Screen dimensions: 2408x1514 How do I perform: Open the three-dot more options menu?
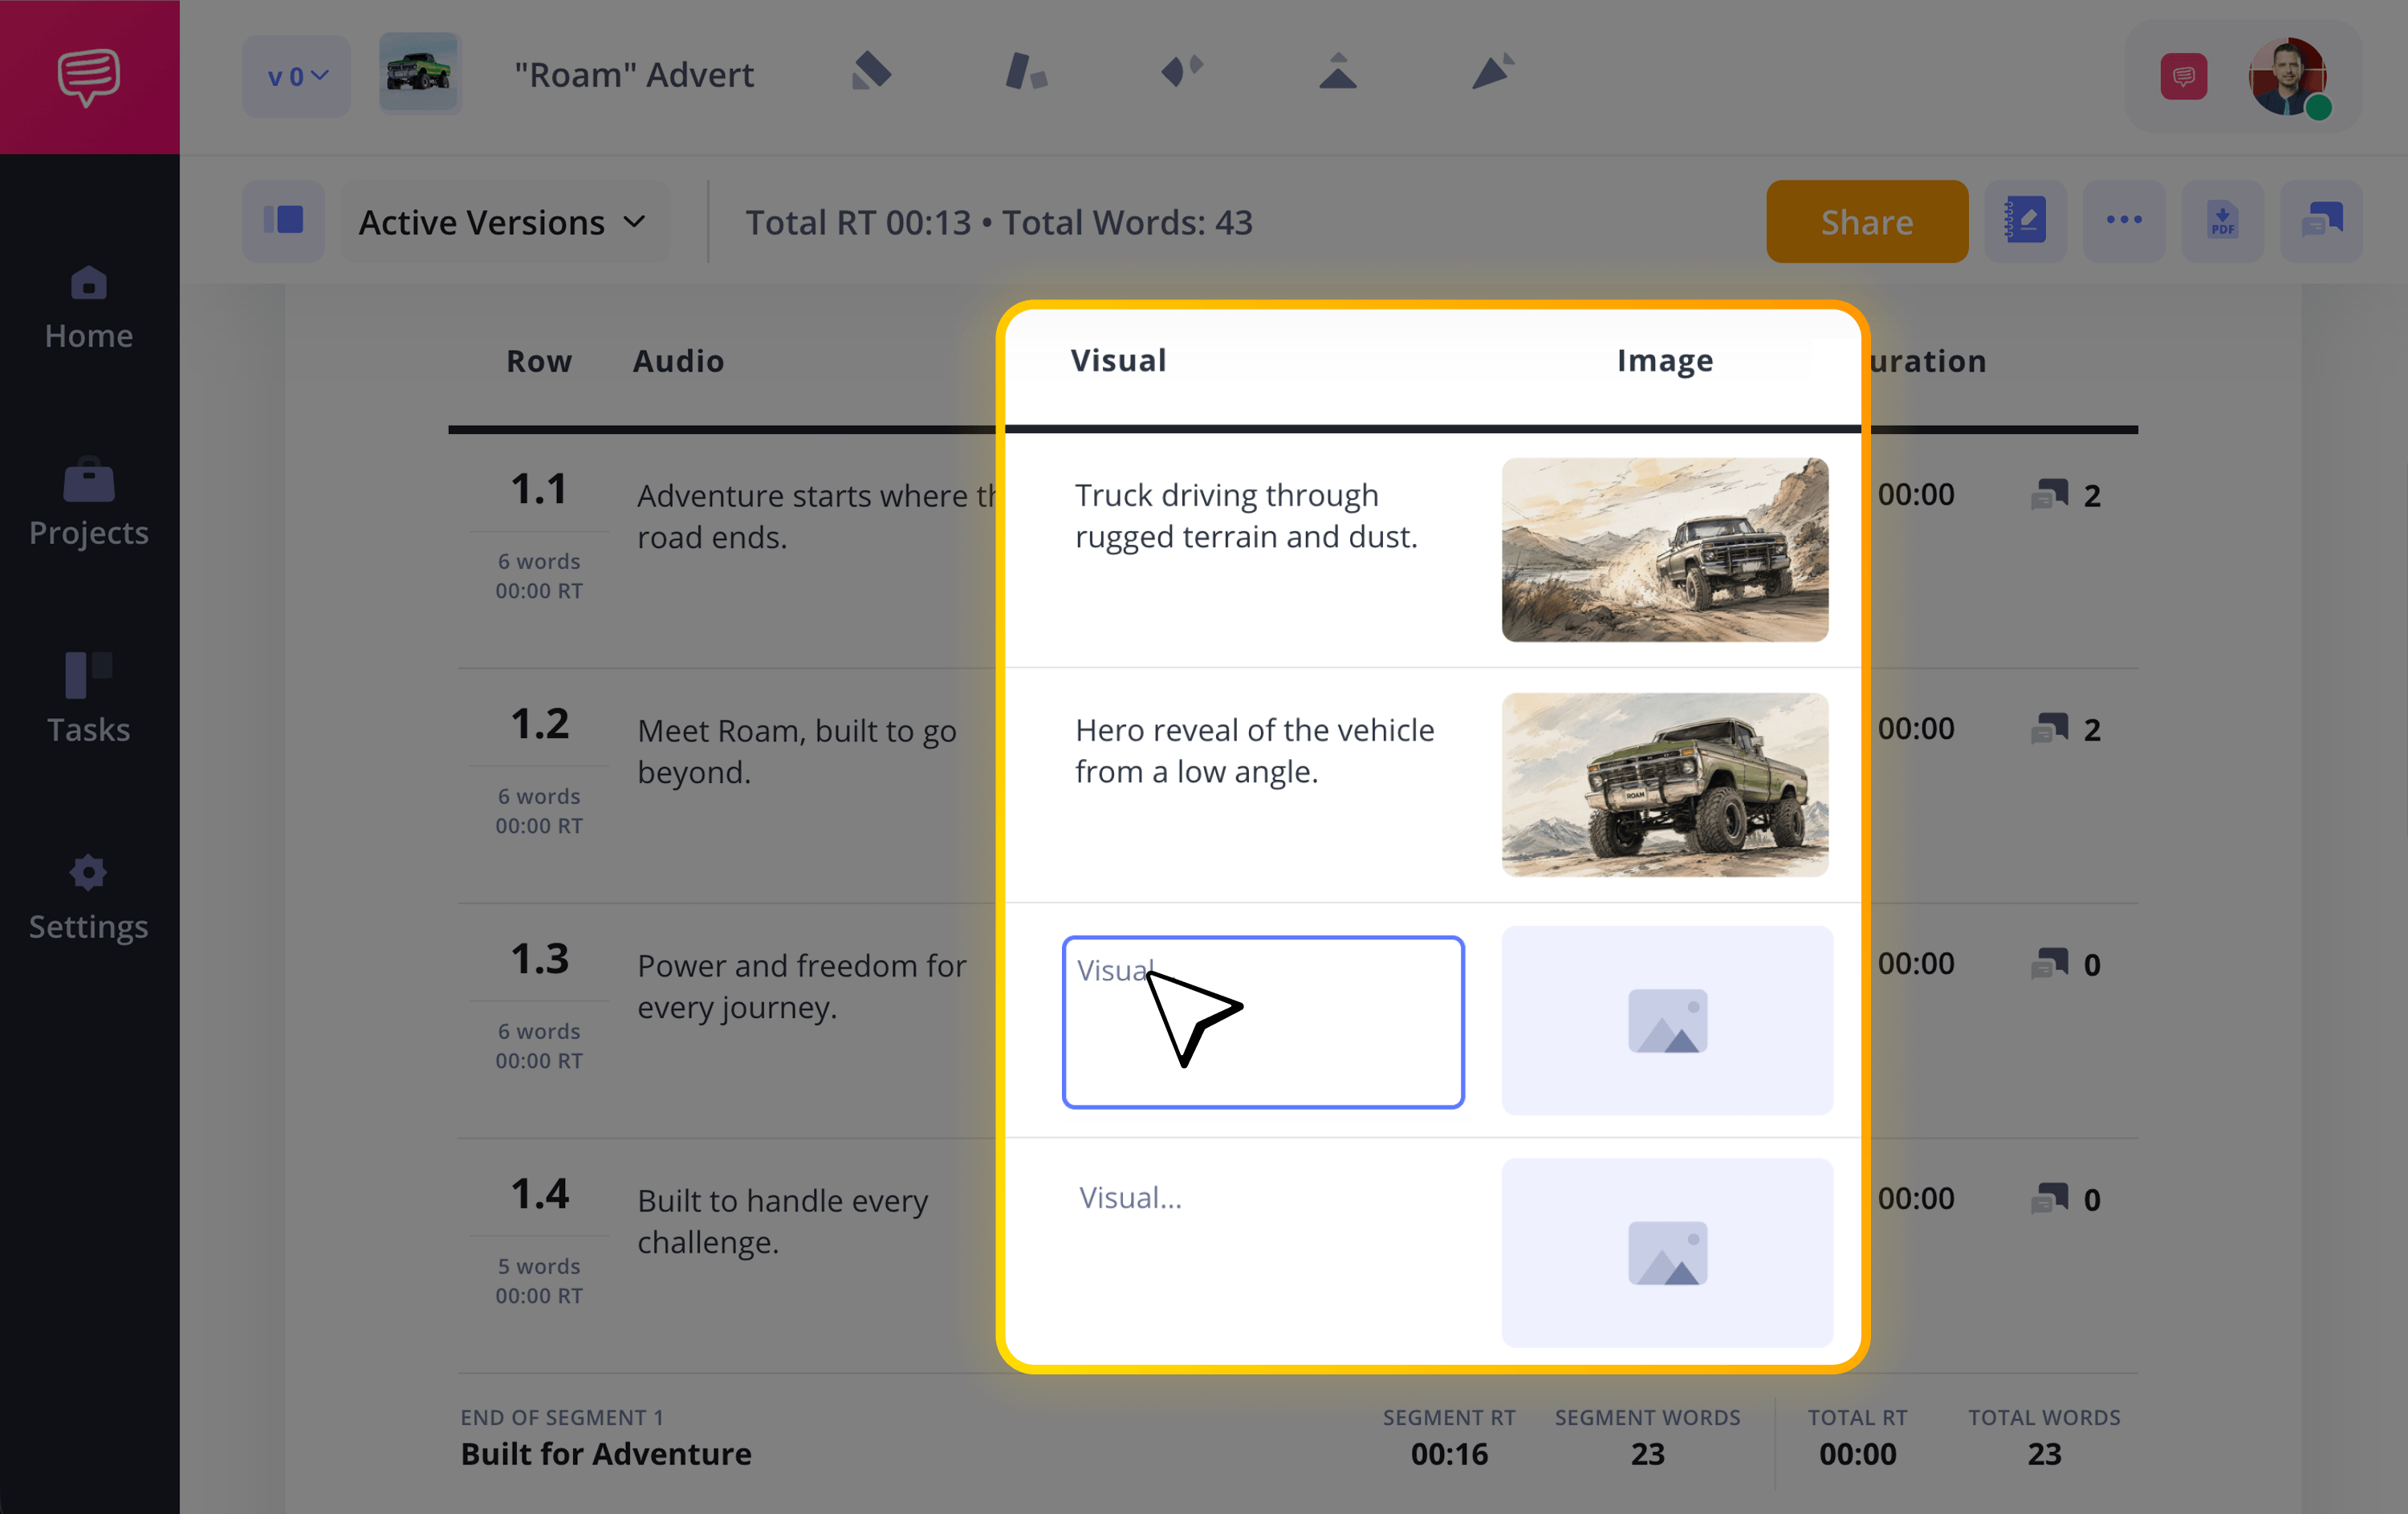[2124, 221]
